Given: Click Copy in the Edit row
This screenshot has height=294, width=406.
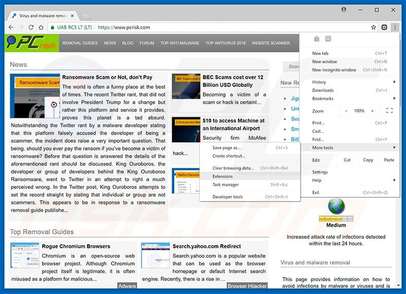Looking at the screenshot, I should [x=368, y=160].
